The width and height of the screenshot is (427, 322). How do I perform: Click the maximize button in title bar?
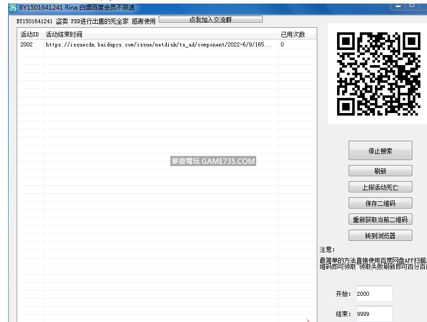[412, 6]
